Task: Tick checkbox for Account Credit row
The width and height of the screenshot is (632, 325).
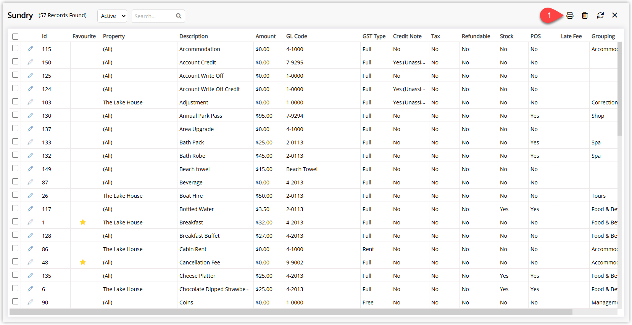Action: 15,61
